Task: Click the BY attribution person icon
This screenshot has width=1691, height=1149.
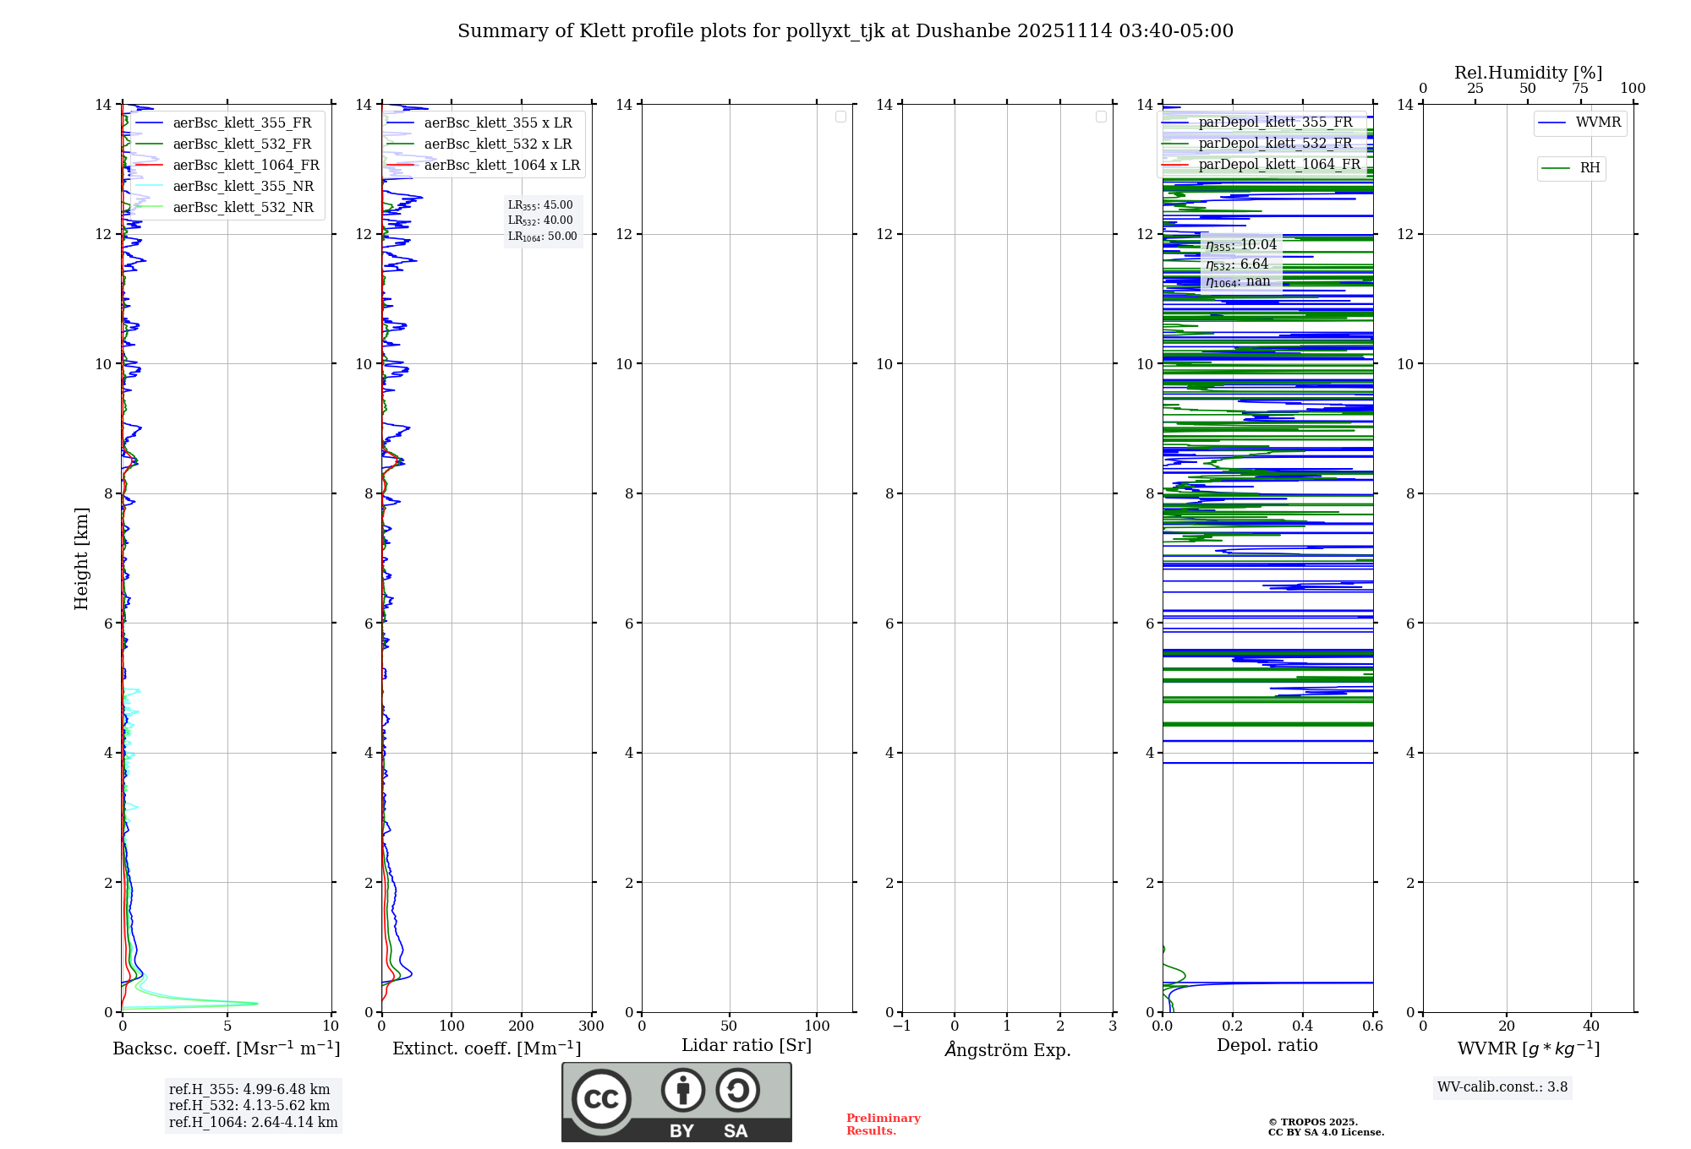Action: coord(682,1090)
